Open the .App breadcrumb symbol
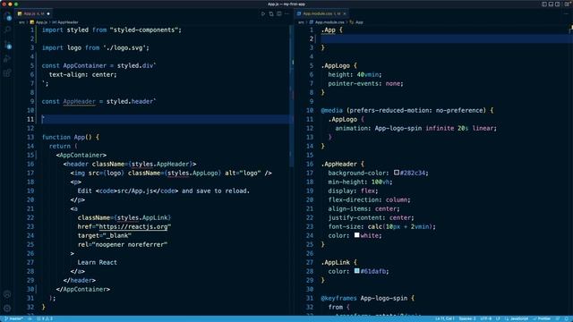The width and height of the screenshot is (573, 322). pyautogui.click(x=356, y=22)
